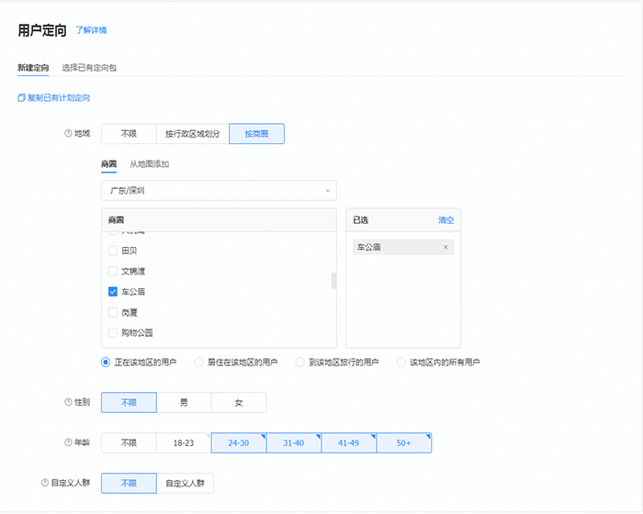Click the help icon next to 自定义人群
Screen dimensions: 643x514
(44, 483)
